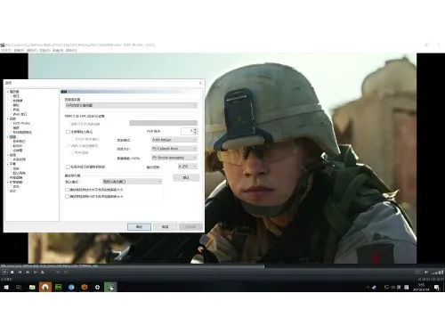Enable the last checkbox in options dialog
This screenshot has height=334, width=445.
(68, 197)
